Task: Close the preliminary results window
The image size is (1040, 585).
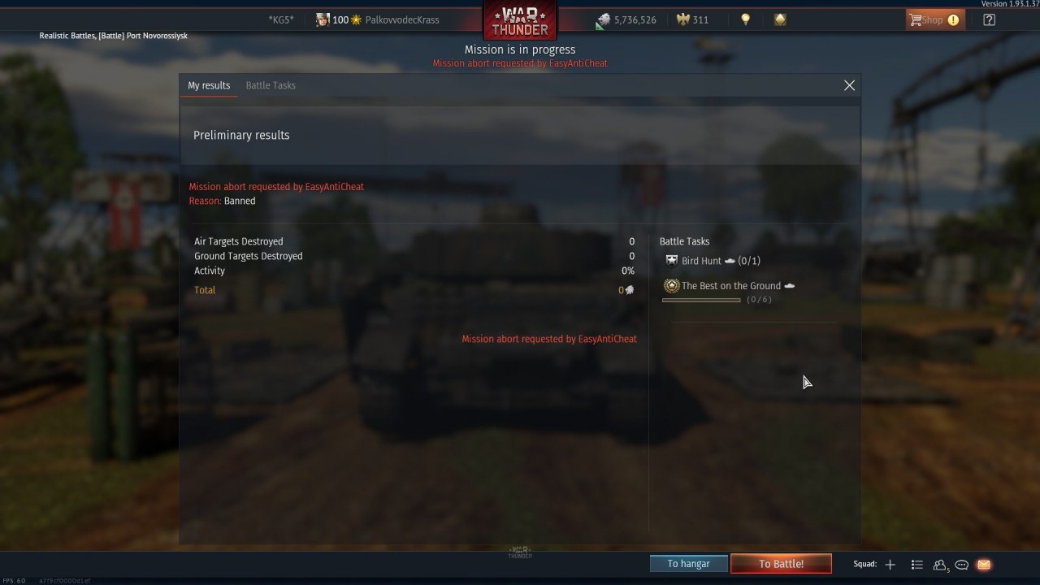Action: (849, 85)
